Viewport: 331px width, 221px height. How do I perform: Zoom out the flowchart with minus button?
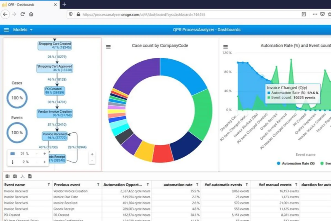tap(92, 161)
